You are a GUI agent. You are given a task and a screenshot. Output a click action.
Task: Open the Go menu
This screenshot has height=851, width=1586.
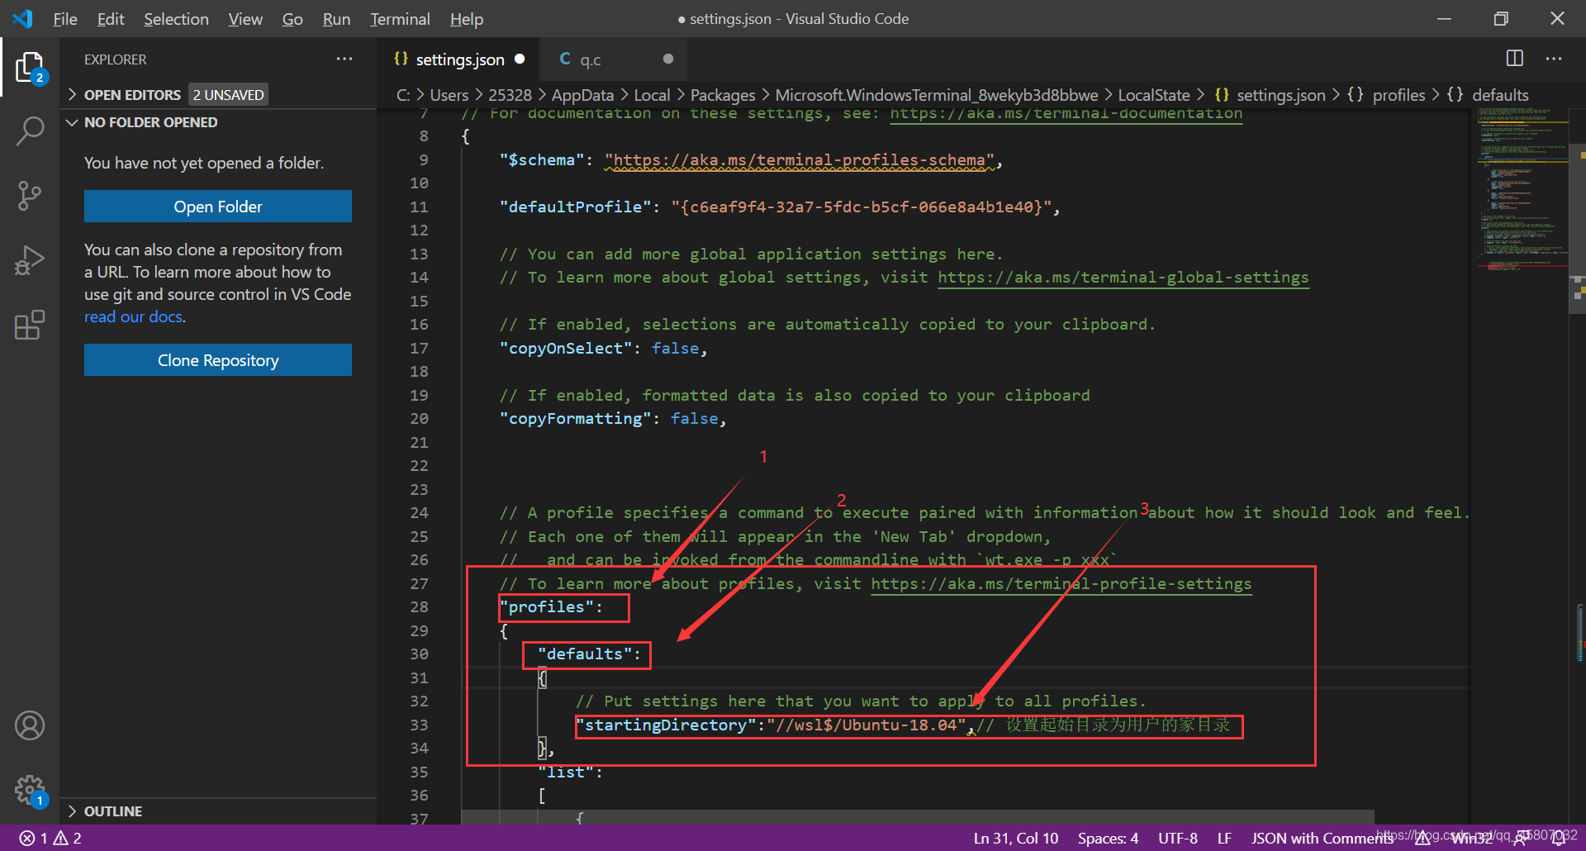pyautogui.click(x=292, y=19)
